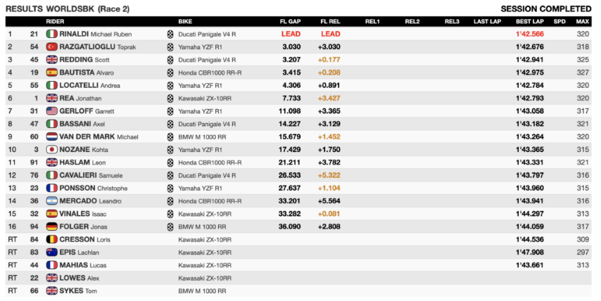Click max speed value 327
The width and height of the screenshot is (601, 301).
pos(583,72)
